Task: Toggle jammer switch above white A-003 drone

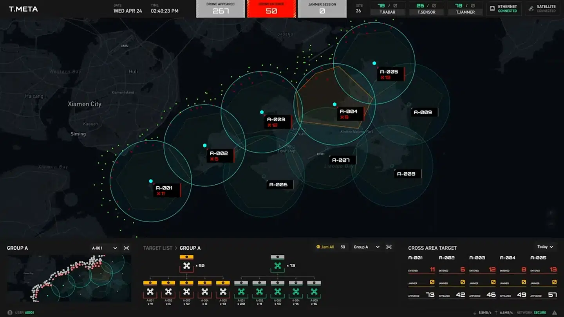Action: tap(186, 283)
